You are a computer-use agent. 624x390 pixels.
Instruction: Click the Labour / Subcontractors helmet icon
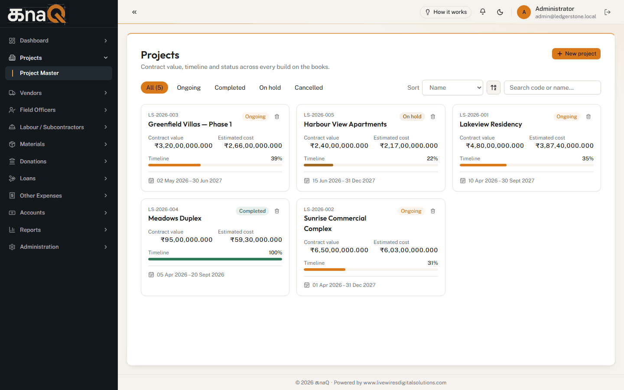tap(12, 127)
